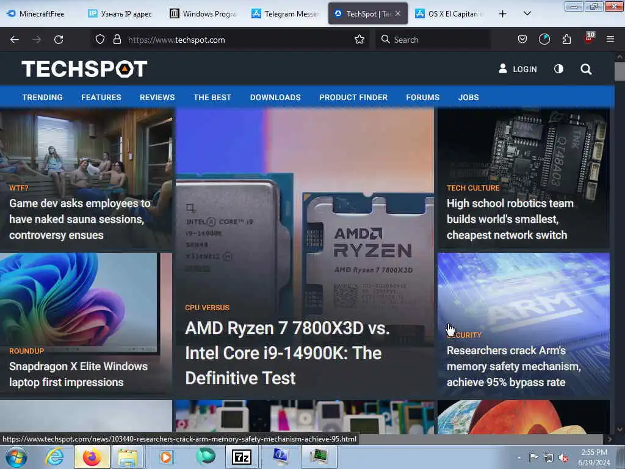This screenshot has height=469, width=625.
Task: Click the ROUNDUP category label
Action: coord(27,351)
